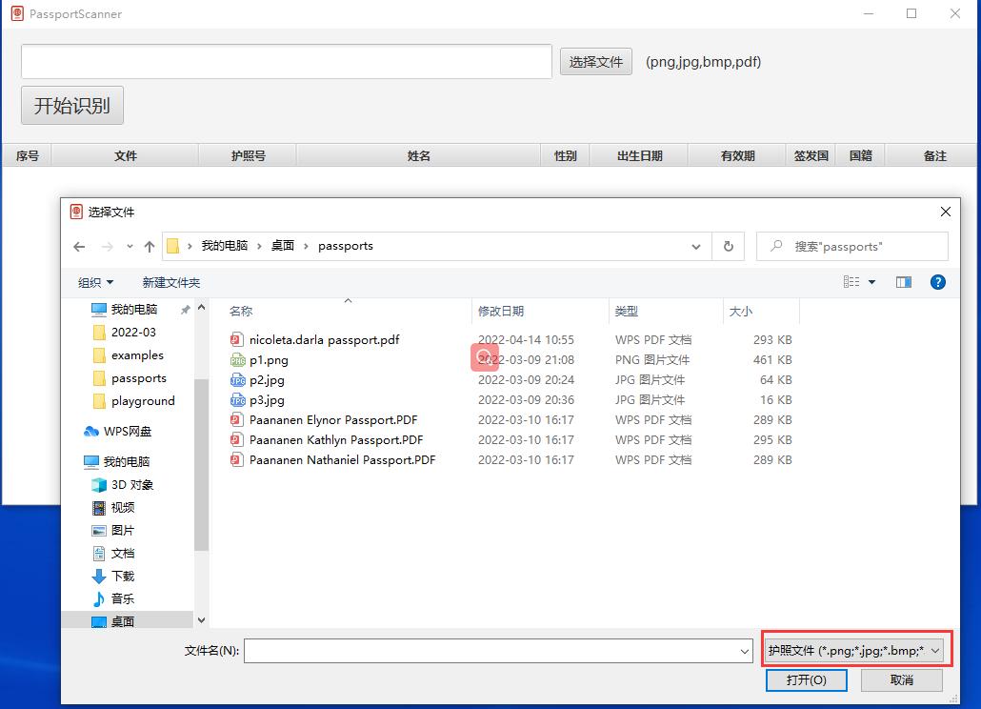Expand chevron after 桌面 breadcrumb
Viewport: 981px width, 709px height.
click(306, 246)
